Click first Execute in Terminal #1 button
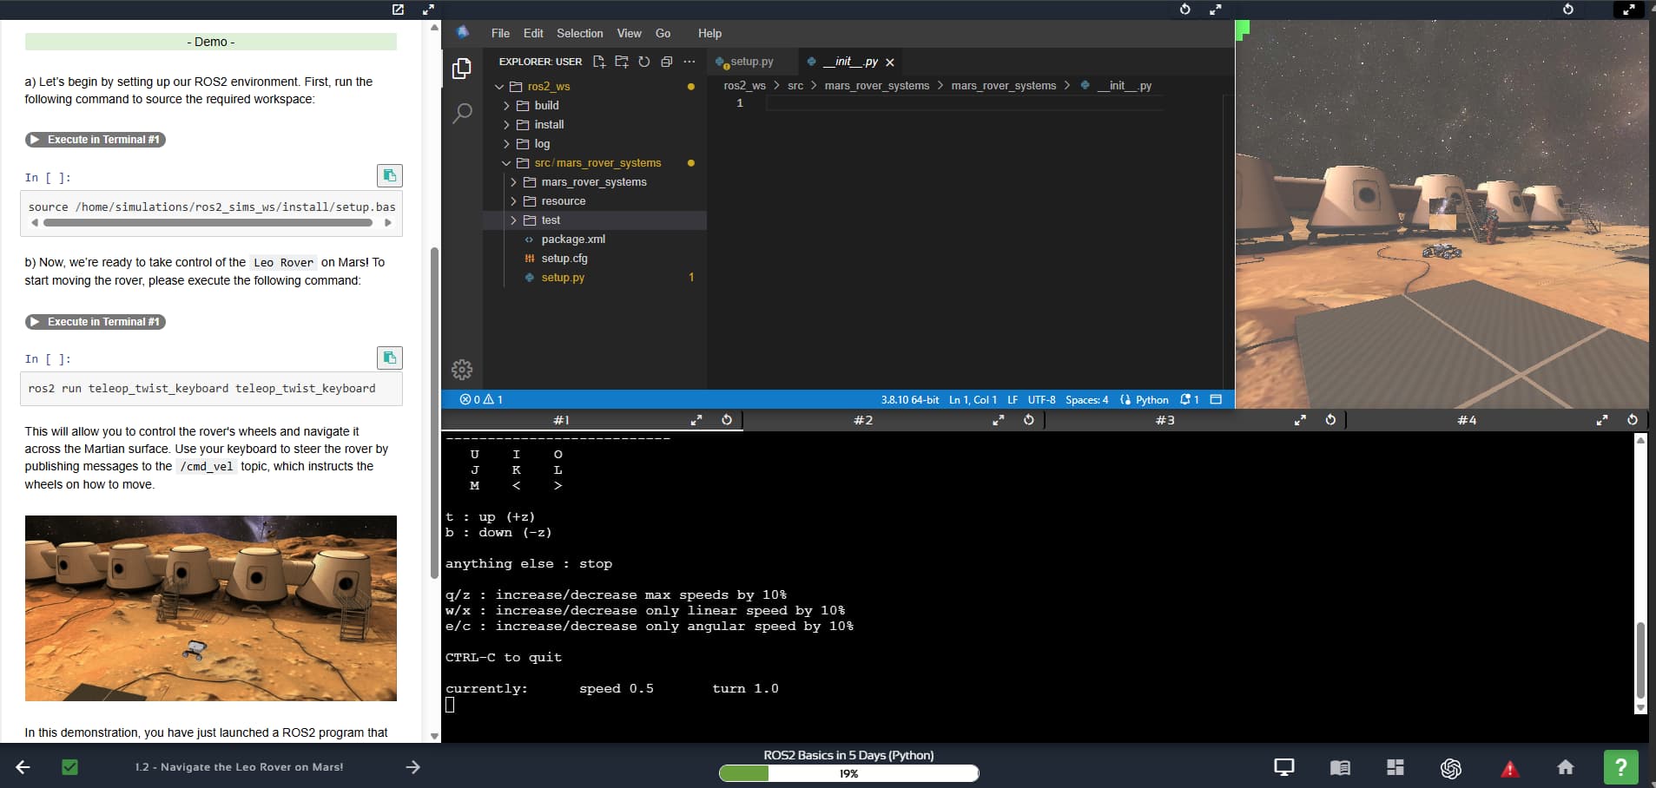Image resolution: width=1656 pixels, height=788 pixels. coord(96,140)
